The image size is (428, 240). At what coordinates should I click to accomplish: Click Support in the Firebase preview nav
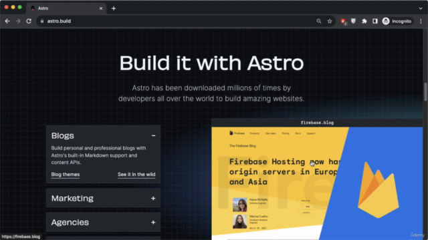[x=310, y=133]
